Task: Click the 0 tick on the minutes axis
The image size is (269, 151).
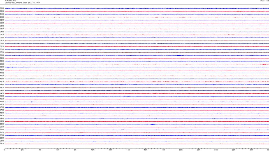Action: 5,150
